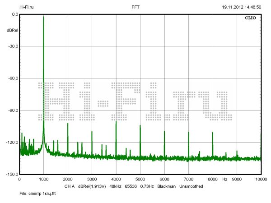Image resolution: width=271 pixels, height=203 pixels.
Task: Click the -120.0 tick label on the y-axis
Action: pos(11,143)
